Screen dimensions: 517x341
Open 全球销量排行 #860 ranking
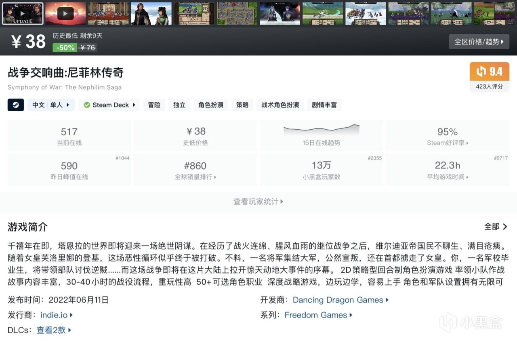tap(195, 169)
